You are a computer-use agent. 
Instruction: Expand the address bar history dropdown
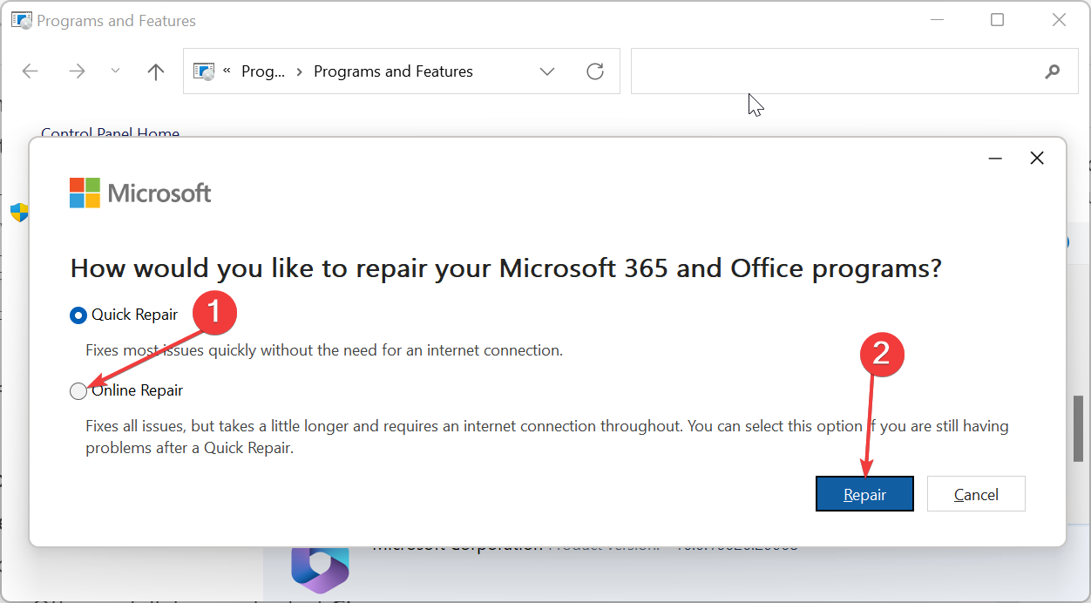coord(547,71)
